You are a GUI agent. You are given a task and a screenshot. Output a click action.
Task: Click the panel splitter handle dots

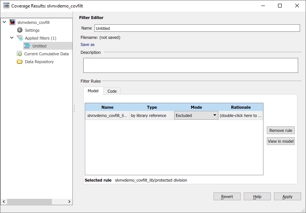coord(74,108)
